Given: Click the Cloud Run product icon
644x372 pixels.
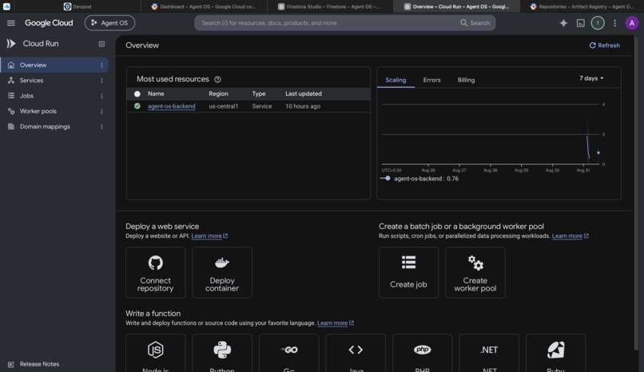Looking at the screenshot, I should click(x=11, y=43).
